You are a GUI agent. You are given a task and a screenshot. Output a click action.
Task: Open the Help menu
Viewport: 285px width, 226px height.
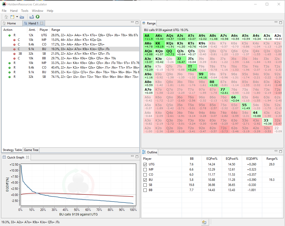coord(50,11)
